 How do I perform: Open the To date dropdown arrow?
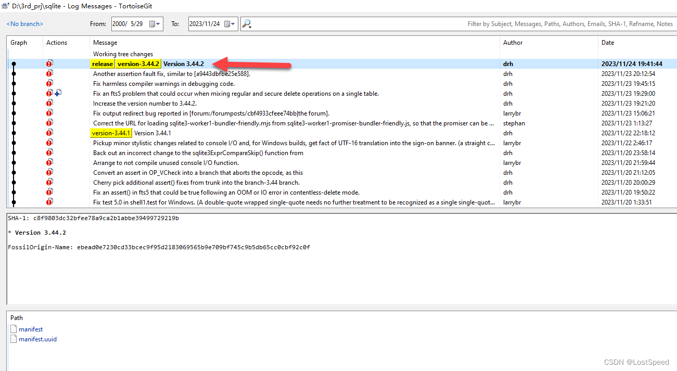[234, 23]
